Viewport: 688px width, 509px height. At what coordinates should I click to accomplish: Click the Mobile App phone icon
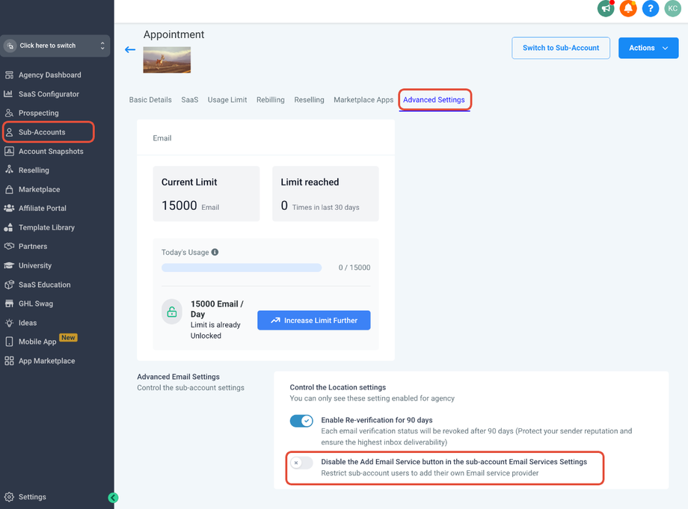pyautogui.click(x=9, y=342)
